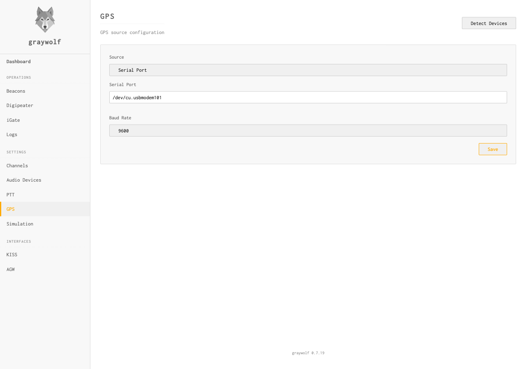Open the Baud Rate dropdown showing 9600
This screenshot has height=369, width=526.
[x=308, y=130]
